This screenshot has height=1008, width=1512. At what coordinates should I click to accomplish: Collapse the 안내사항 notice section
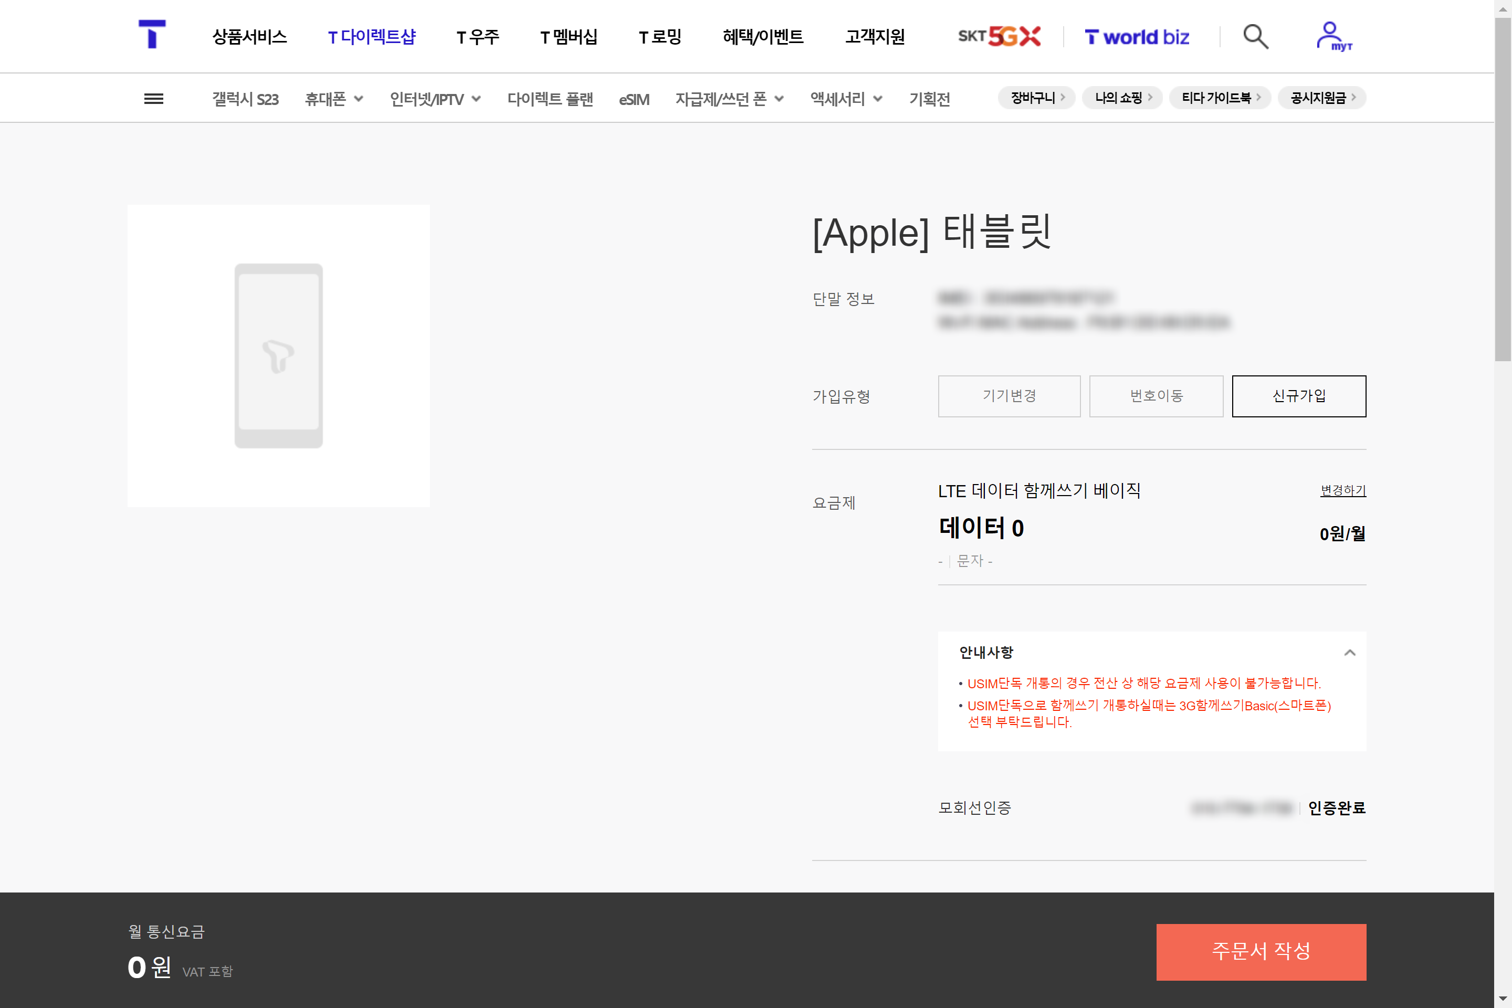coord(1349,653)
